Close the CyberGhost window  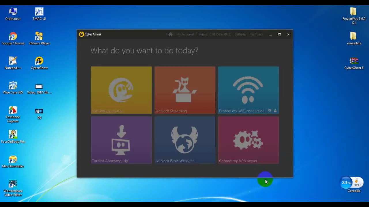click(288, 34)
